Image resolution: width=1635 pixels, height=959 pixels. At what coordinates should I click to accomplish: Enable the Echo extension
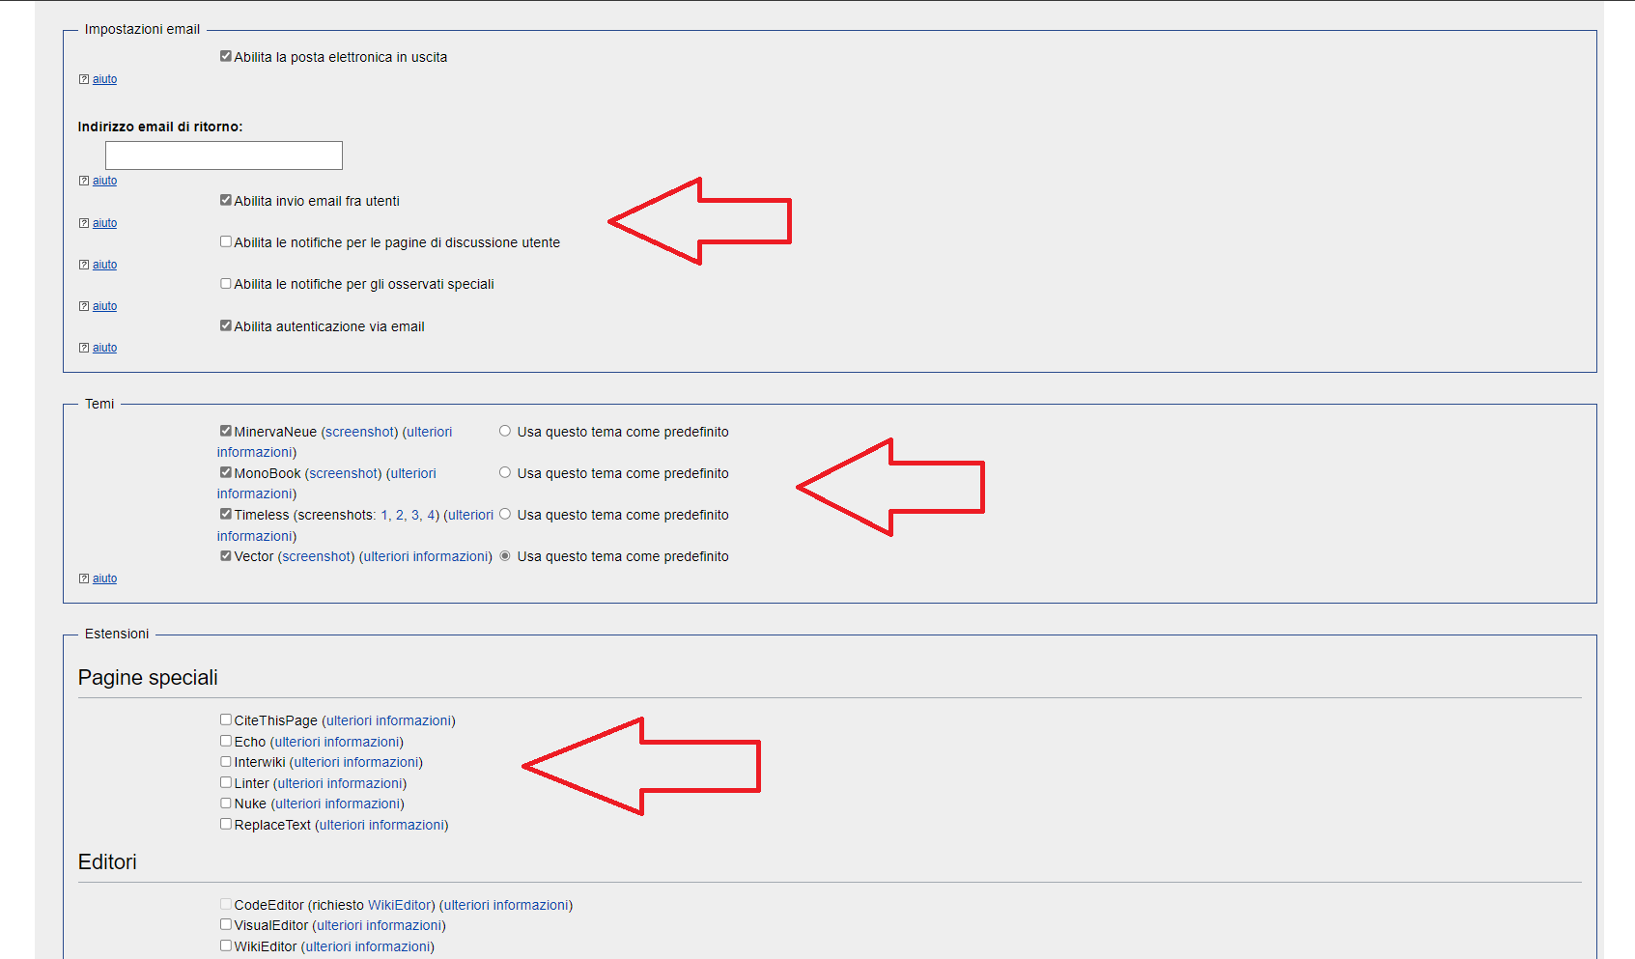(226, 741)
